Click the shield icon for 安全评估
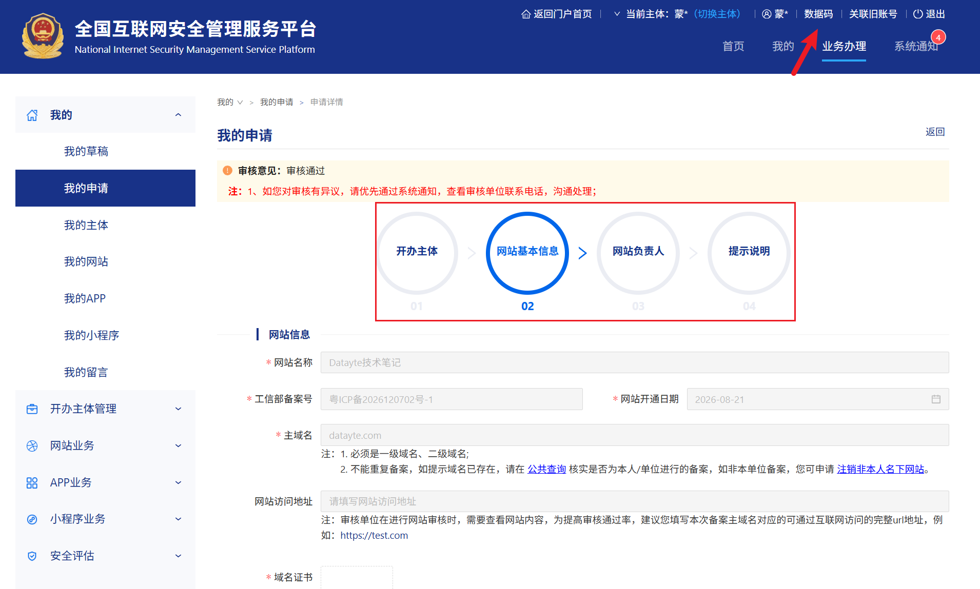Viewport: 980px width, 589px height. tap(32, 556)
